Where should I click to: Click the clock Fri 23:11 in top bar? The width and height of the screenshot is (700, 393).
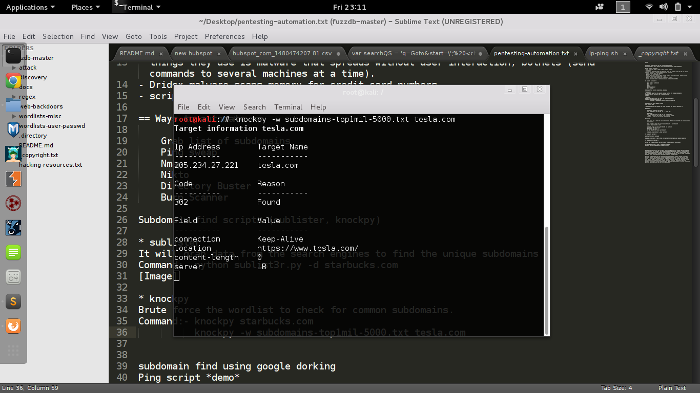point(349,7)
